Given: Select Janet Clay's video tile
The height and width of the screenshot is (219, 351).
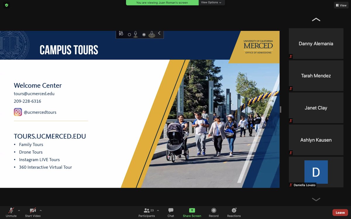Looking at the screenshot, I should (x=316, y=108).
